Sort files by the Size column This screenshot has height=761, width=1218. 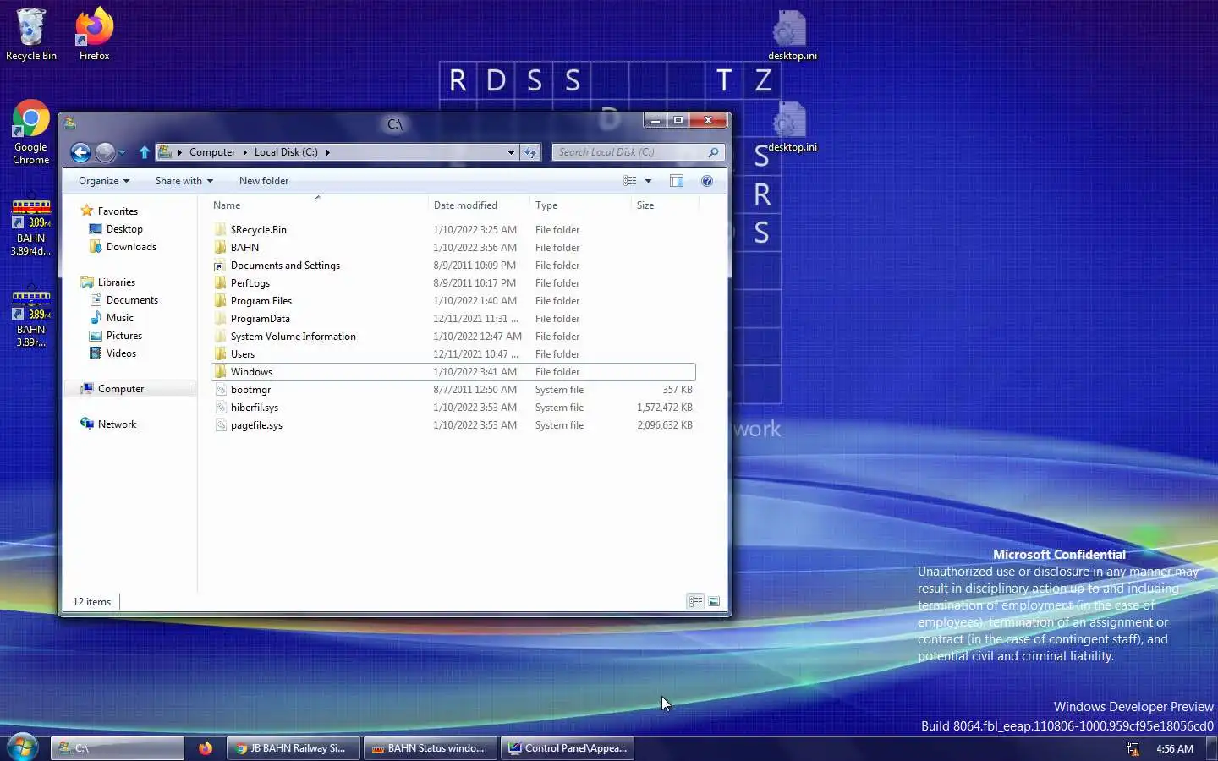pyautogui.click(x=665, y=205)
